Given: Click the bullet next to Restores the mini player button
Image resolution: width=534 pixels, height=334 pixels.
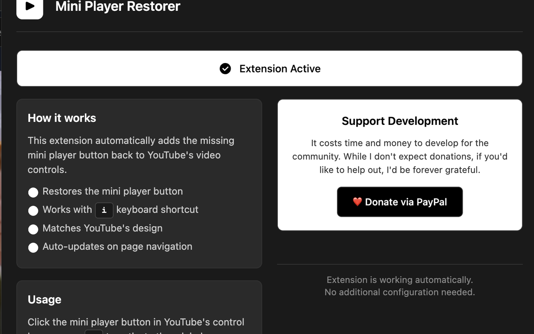Looking at the screenshot, I should [33, 192].
